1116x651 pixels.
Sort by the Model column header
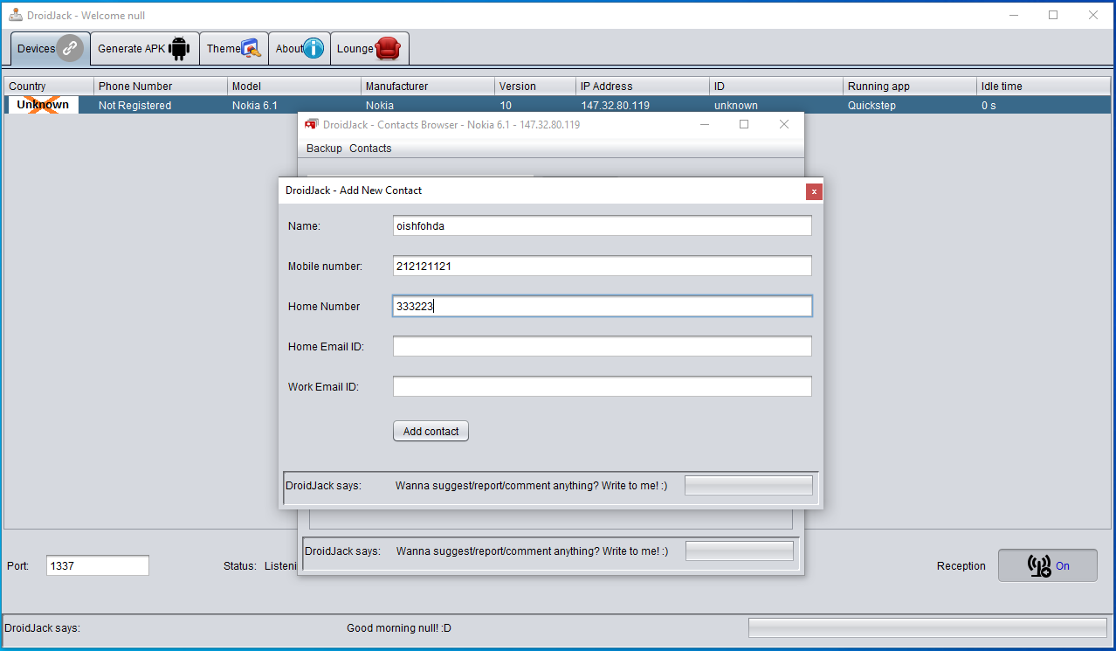[x=294, y=87]
